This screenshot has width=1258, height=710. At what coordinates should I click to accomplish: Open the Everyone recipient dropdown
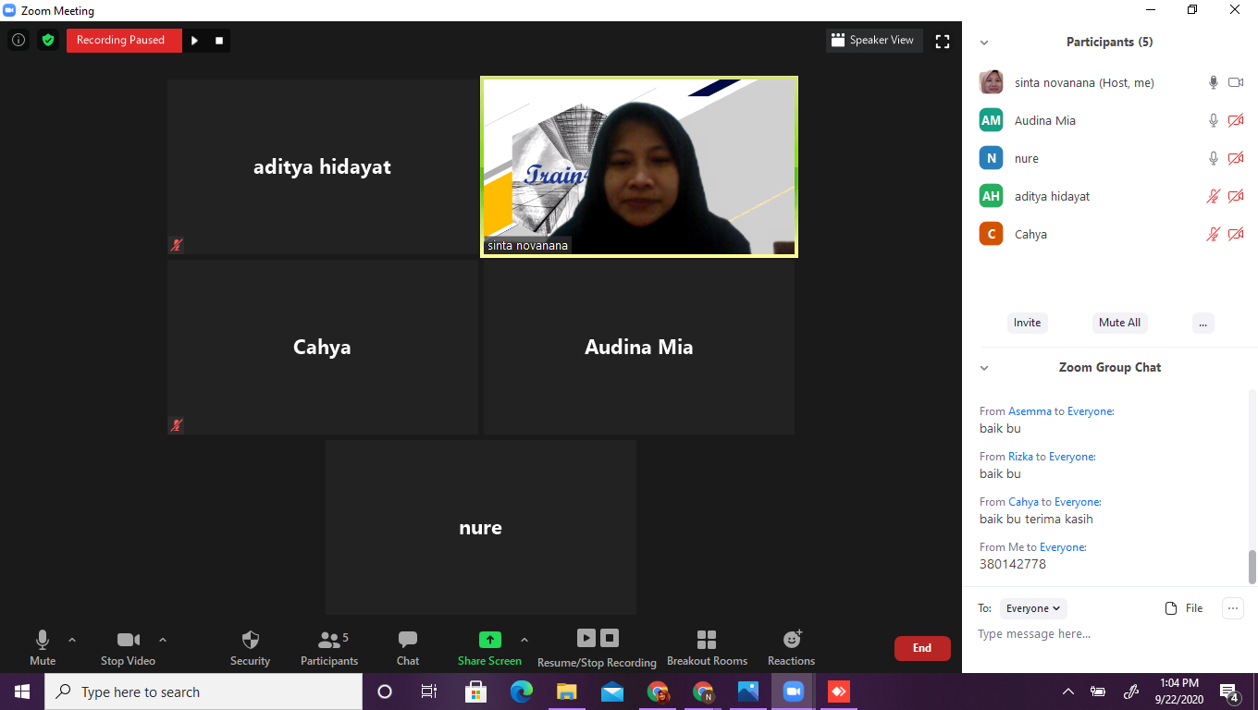(1033, 608)
